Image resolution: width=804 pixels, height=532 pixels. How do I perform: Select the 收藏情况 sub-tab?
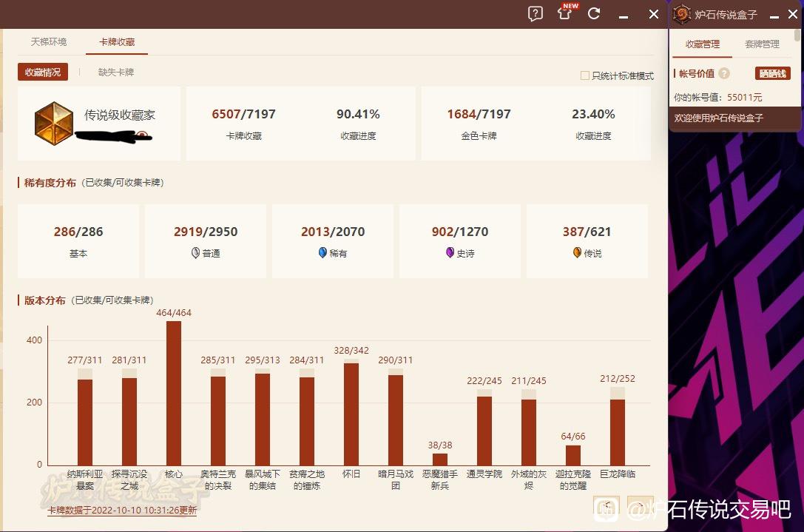[43, 73]
